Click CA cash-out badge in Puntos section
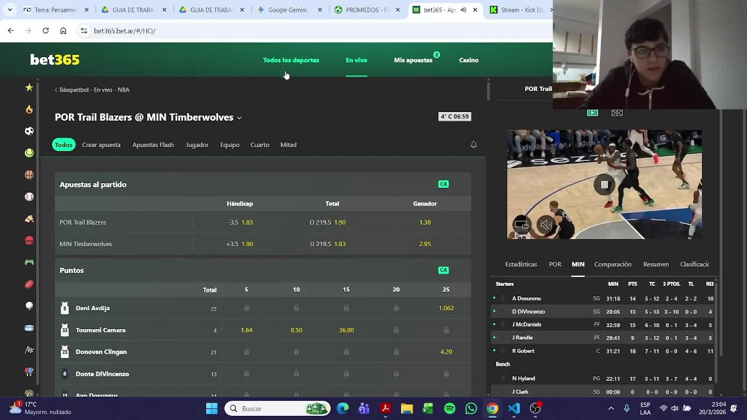Screen dimensions: 747x420 pos(444,270)
